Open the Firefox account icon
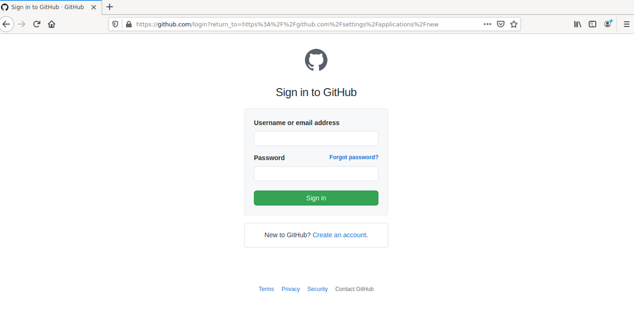634x321 pixels. pyautogui.click(x=607, y=24)
